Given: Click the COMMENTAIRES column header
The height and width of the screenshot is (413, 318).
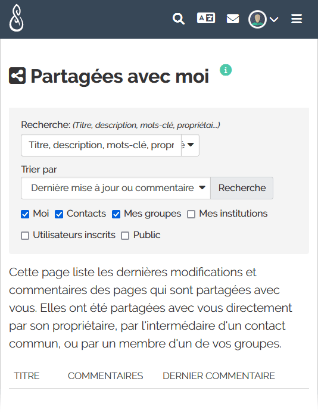Looking at the screenshot, I should click(x=105, y=376).
